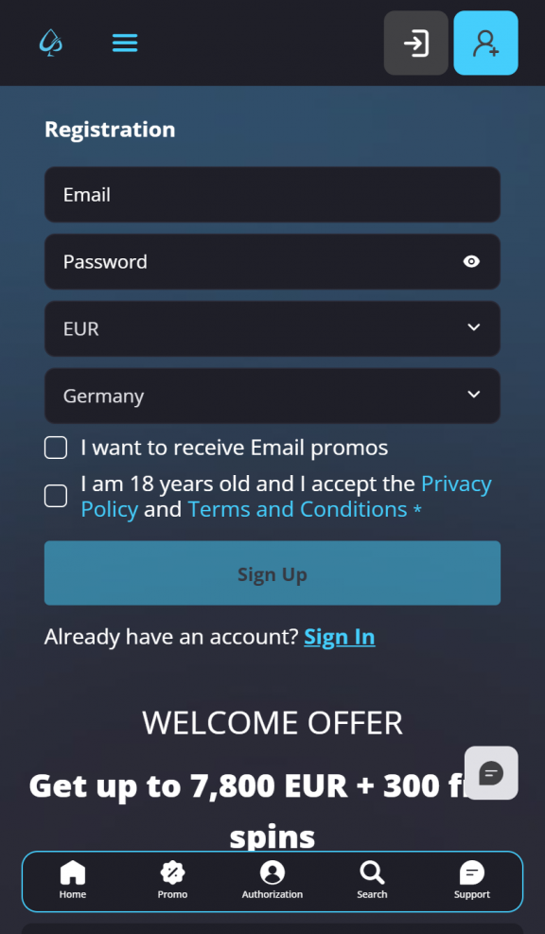
Task: Click the add-user register icon button
Action: [486, 43]
